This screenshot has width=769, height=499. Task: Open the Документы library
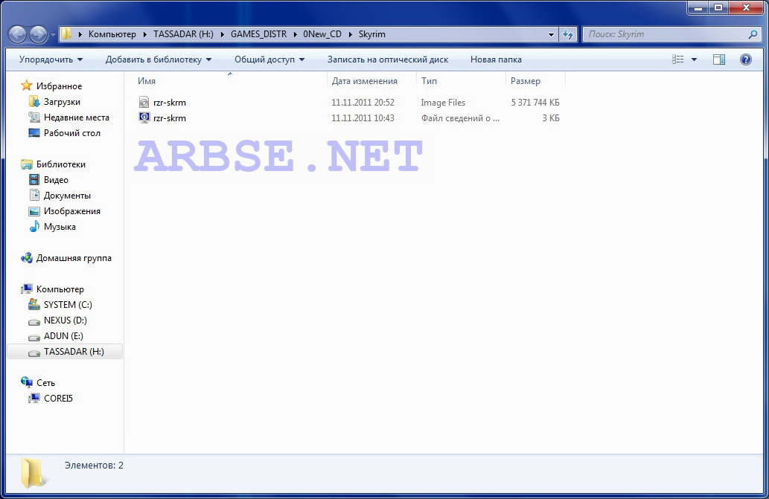point(67,196)
